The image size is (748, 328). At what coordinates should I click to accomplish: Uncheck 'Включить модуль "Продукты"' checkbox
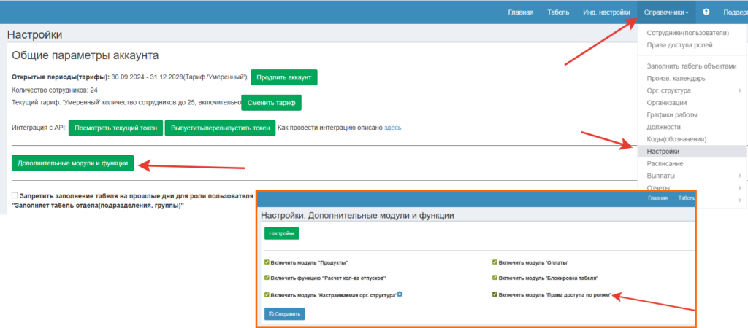[x=267, y=262]
